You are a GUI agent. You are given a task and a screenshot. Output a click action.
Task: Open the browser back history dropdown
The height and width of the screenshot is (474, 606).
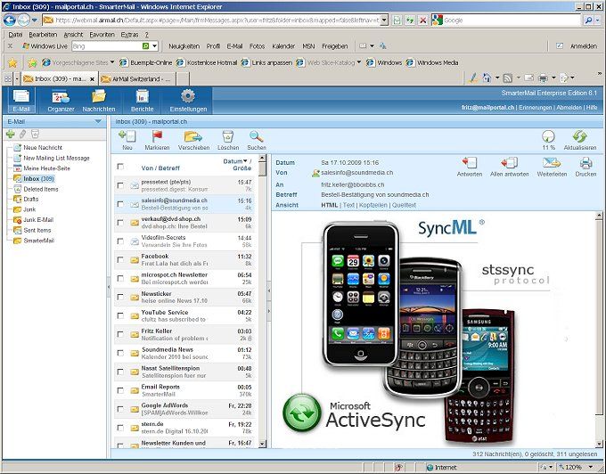(x=35, y=20)
